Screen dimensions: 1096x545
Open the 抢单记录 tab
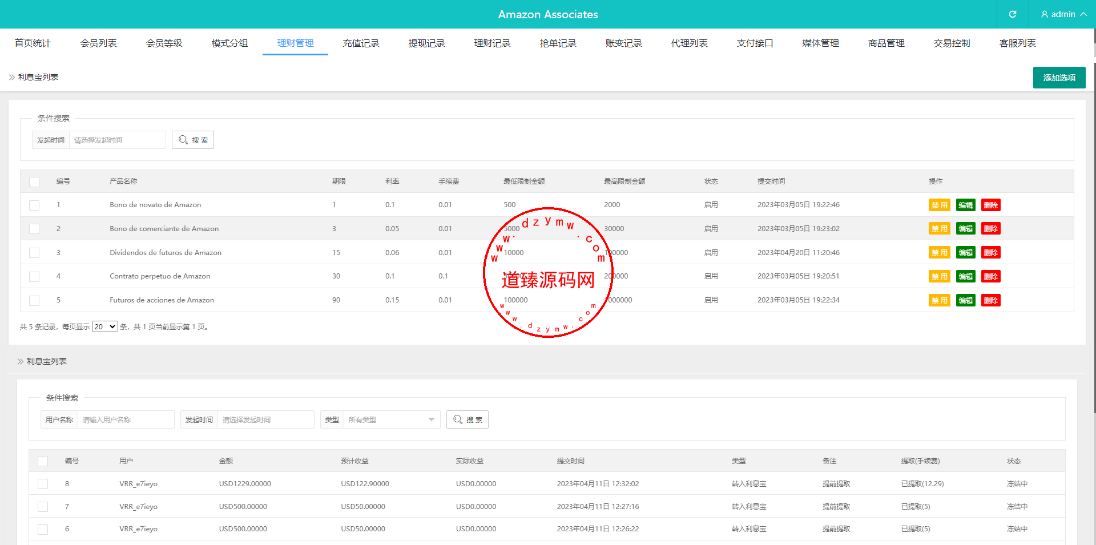coord(558,43)
